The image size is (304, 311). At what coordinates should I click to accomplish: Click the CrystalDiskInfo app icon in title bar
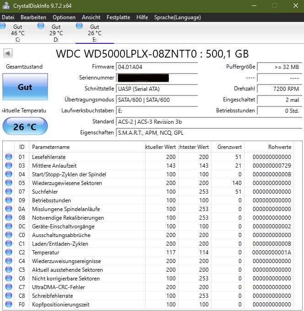click(6, 5)
